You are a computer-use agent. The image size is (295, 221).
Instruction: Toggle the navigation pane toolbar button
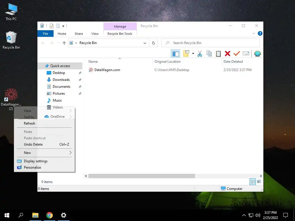pos(175,54)
